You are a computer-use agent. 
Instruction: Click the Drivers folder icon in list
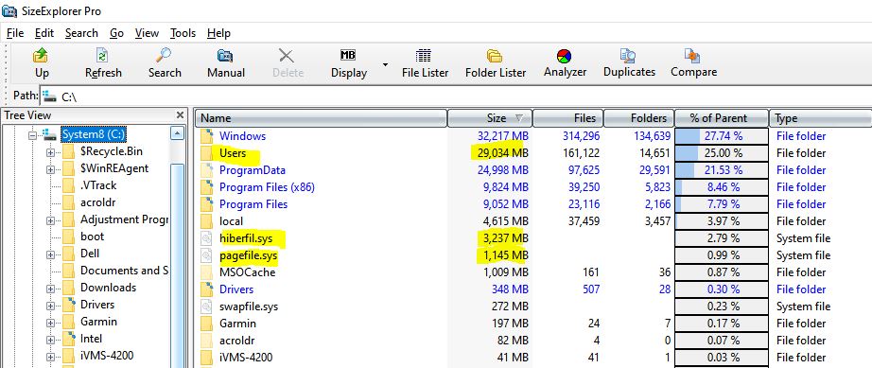point(207,289)
